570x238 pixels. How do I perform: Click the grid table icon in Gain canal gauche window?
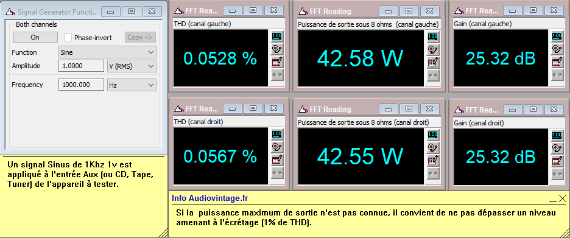[557, 62]
